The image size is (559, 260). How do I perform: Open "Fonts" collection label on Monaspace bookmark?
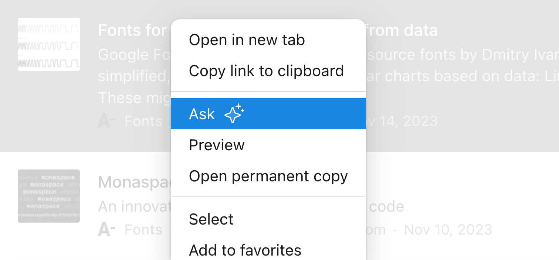(143, 230)
